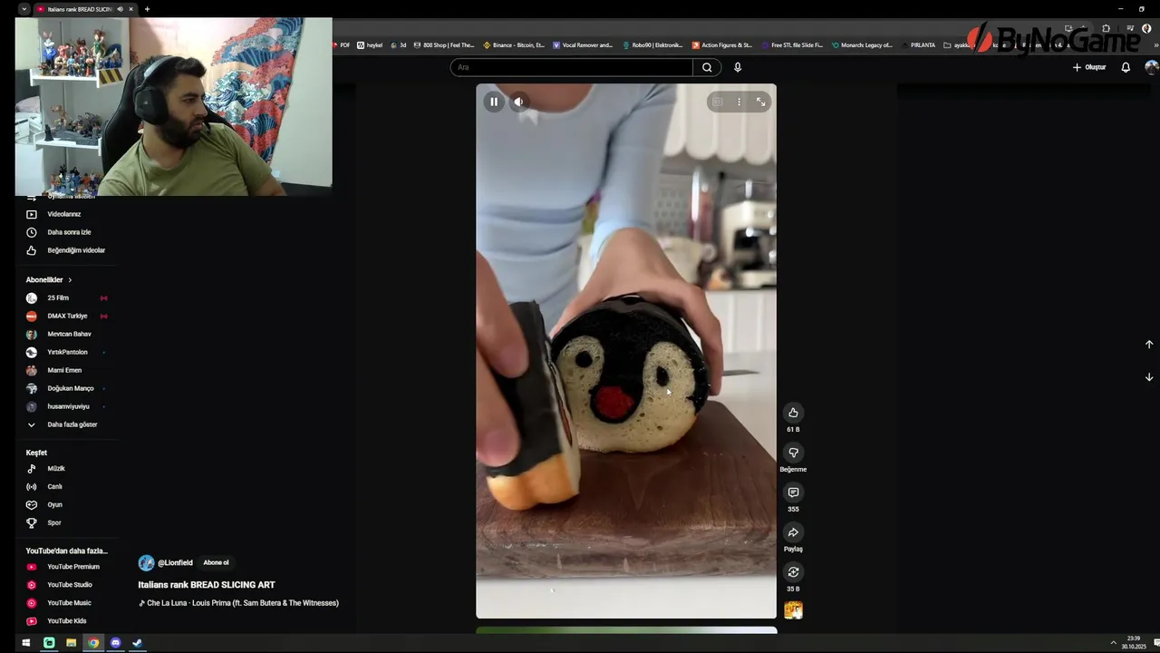Open the video three-dot options menu
The width and height of the screenshot is (1160, 653).
point(739,102)
